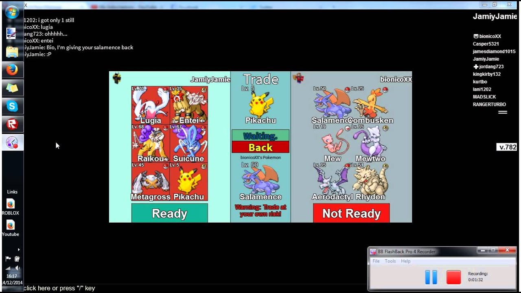Click Lv. 50 Salamence in bionicoXX's party
Image resolution: width=521 pixels, height=293 pixels.
point(332,105)
